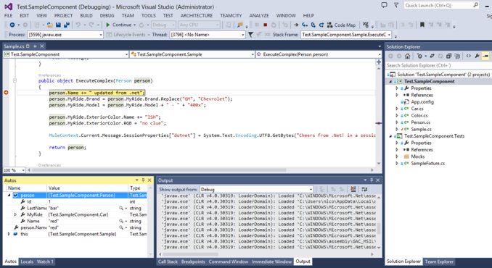Stop debugging with the red square icon
This screenshot has height=268, width=492.
(265, 25)
